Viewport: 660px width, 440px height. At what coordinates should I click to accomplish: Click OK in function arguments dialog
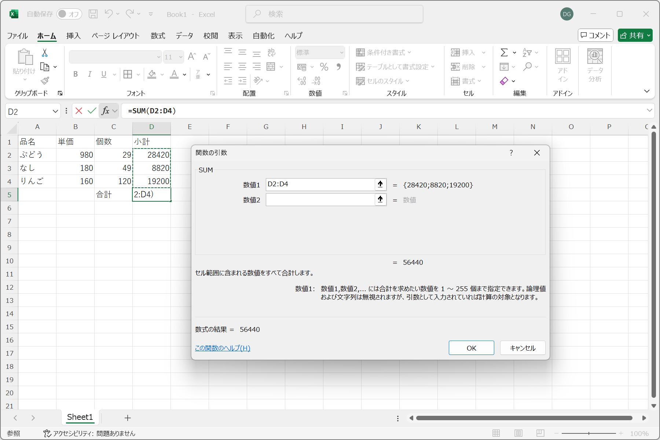[x=471, y=348]
